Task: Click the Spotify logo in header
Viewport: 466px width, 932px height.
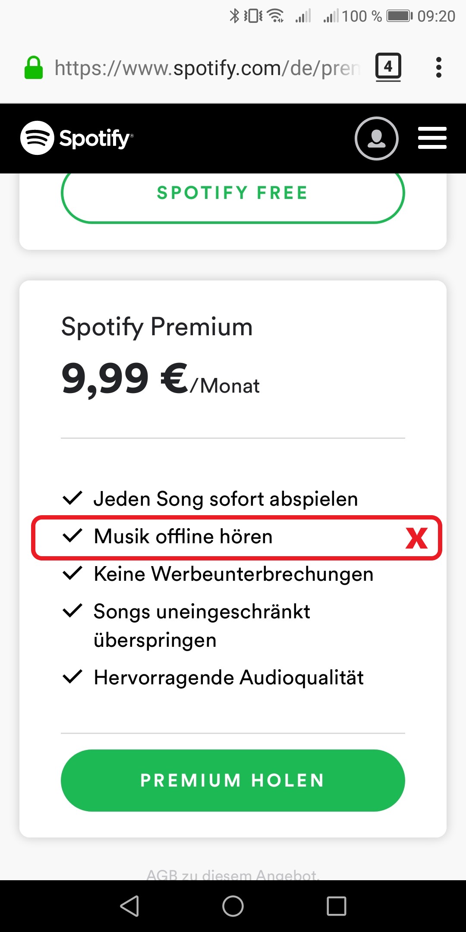Action: [77, 138]
